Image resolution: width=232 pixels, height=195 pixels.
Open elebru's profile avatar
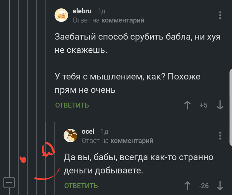pos(61,15)
